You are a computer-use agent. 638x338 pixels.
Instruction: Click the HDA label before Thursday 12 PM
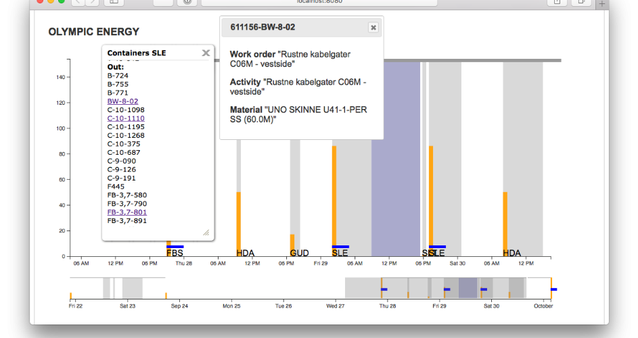click(x=246, y=253)
